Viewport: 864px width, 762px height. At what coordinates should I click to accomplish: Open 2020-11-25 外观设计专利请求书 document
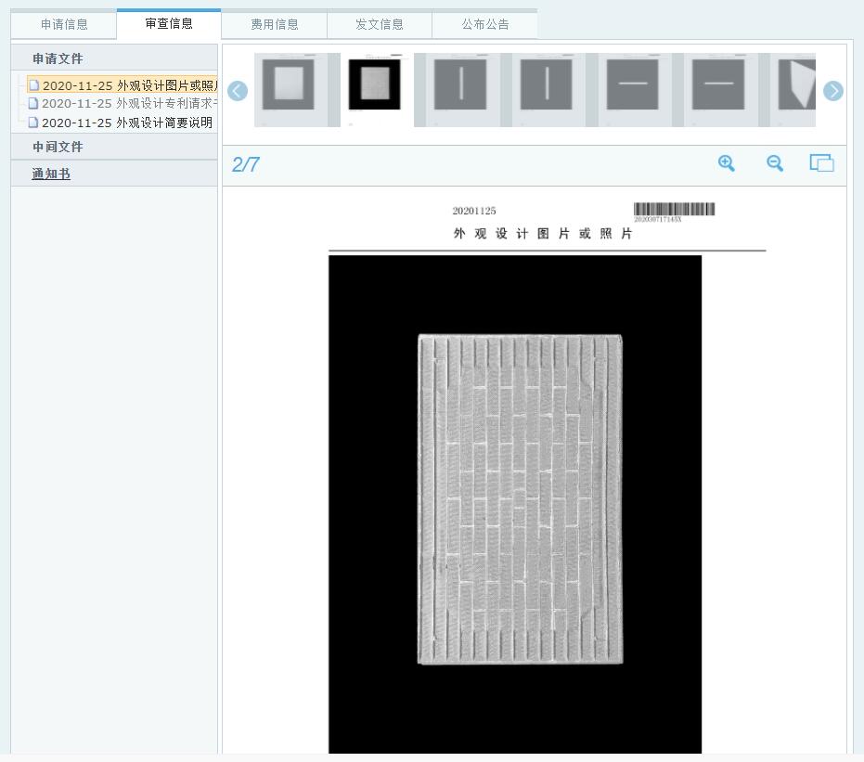[x=128, y=104]
